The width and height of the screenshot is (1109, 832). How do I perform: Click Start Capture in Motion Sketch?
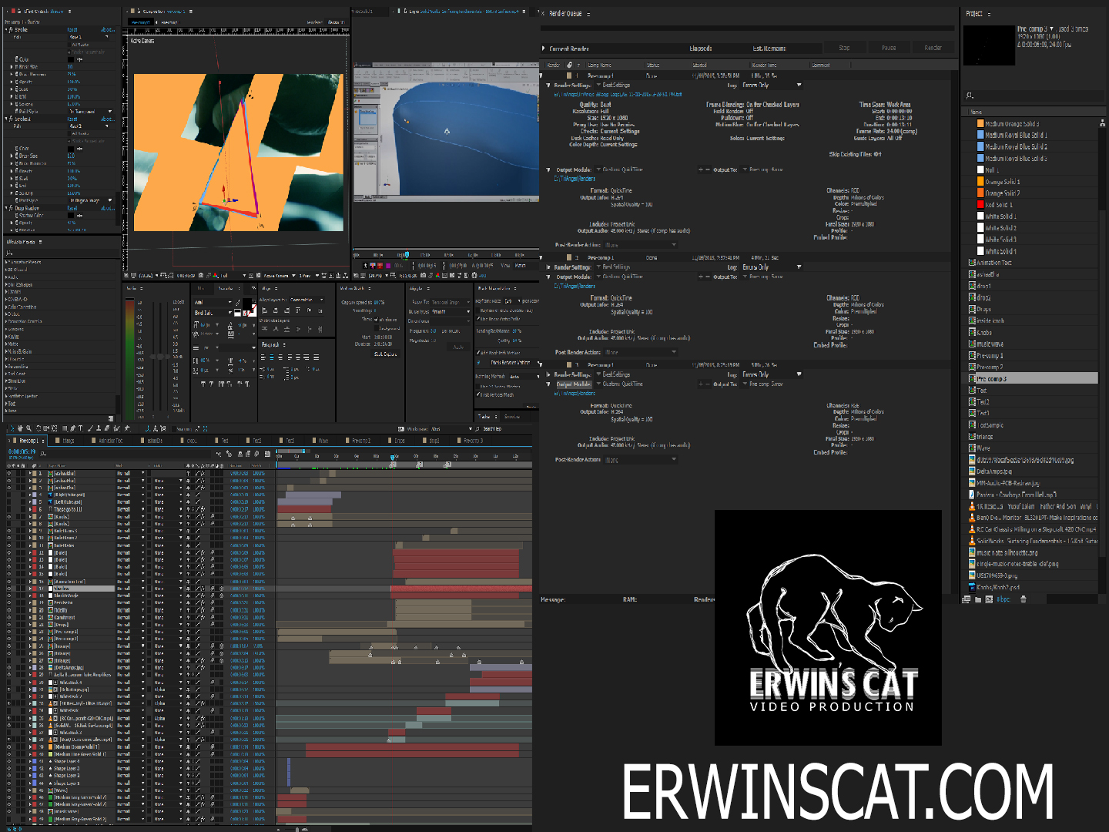click(385, 354)
